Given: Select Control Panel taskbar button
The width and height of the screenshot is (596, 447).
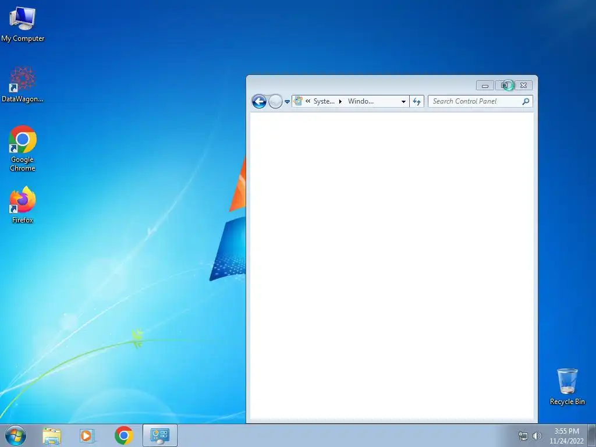Looking at the screenshot, I should 160,435.
